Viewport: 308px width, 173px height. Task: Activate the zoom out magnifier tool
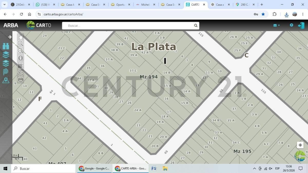21,51
